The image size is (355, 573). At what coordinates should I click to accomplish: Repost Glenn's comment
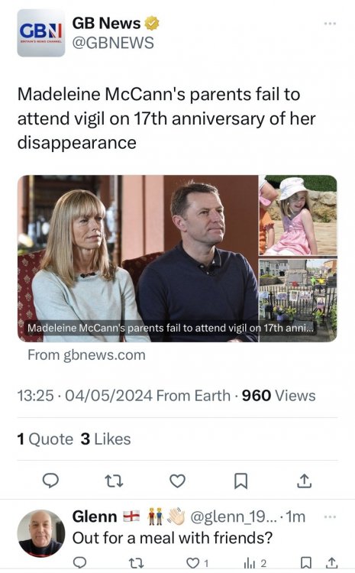pyautogui.click(x=137, y=563)
